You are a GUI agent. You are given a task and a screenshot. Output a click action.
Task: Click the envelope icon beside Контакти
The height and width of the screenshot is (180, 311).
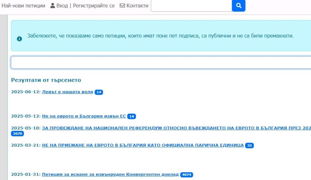122,6
